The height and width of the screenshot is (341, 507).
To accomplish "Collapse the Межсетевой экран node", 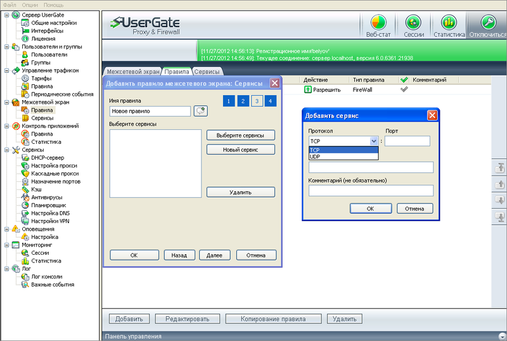I will coord(6,102).
